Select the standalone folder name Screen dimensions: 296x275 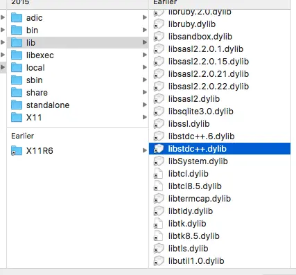(x=48, y=105)
